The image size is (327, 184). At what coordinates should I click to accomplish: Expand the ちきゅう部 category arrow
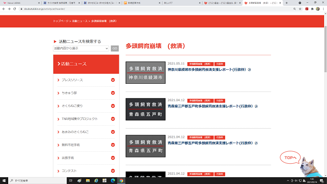[113, 93]
